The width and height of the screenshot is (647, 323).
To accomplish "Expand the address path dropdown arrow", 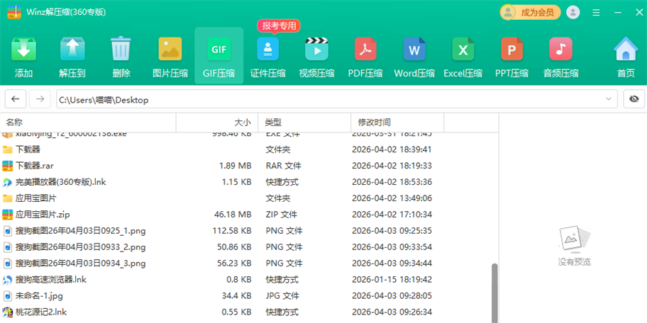I will [609, 100].
